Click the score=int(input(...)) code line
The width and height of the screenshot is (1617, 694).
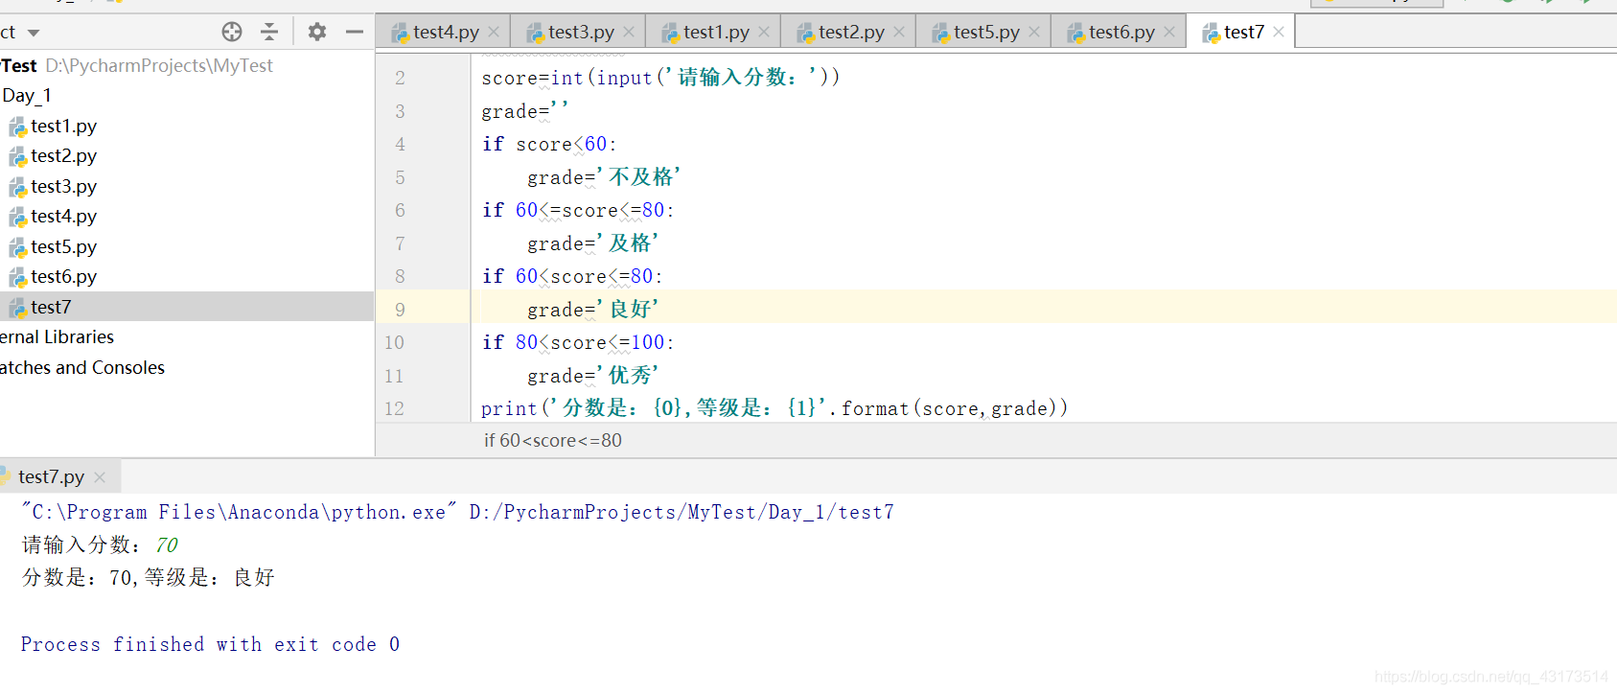(660, 78)
